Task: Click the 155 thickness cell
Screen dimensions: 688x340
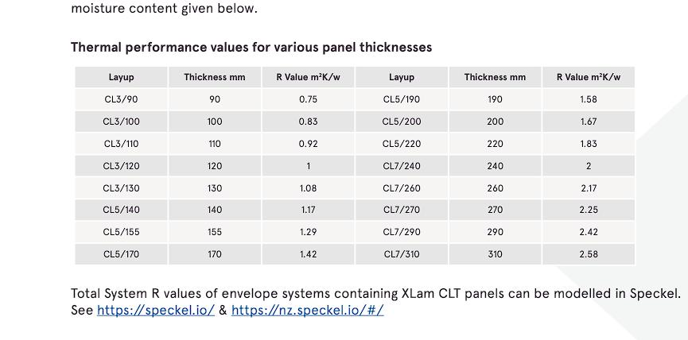Action: [x=215, y=232]
